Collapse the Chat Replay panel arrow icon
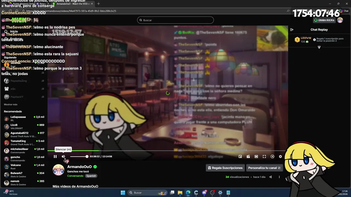 coord(292,30)
